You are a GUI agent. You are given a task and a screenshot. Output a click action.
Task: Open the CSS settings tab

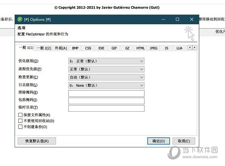[x=88, y=48]
